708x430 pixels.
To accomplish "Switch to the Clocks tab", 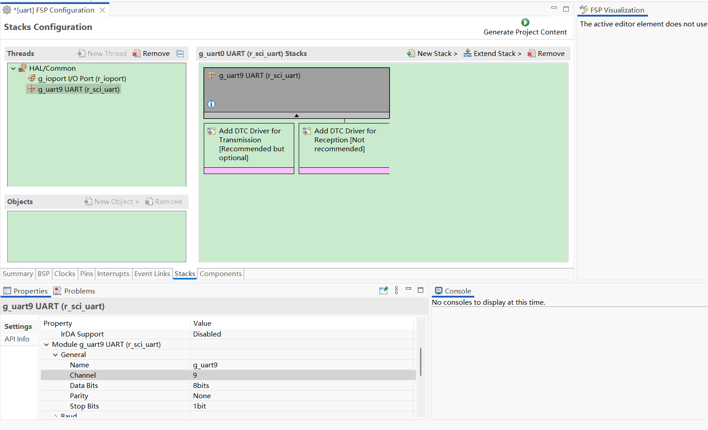I will click(64, 274).
